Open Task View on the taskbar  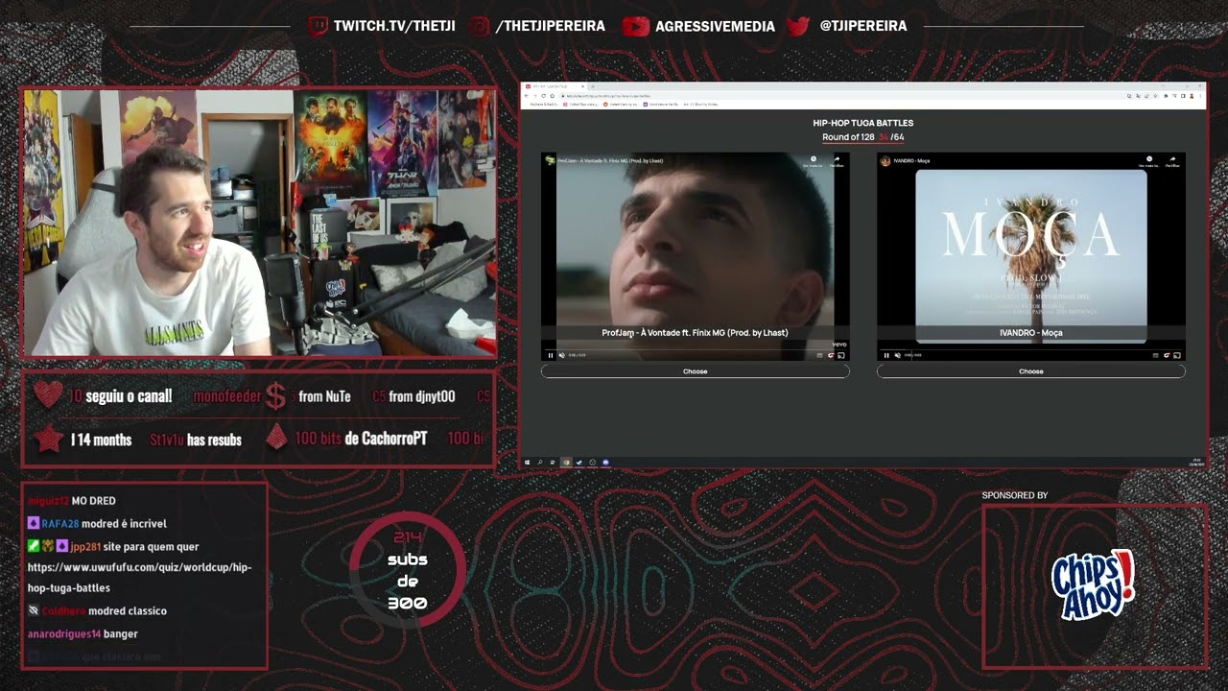pos(551,463)
